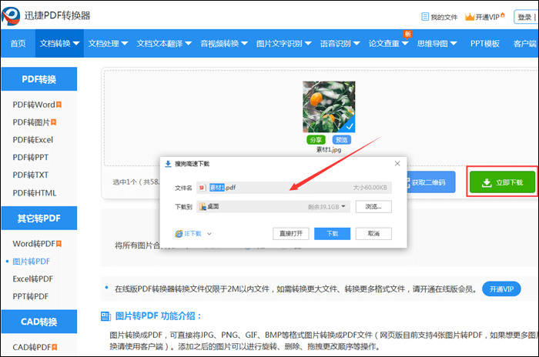Image resolution: width=539 pixels, height=357 pixels.
Task: Click the 开通VIP pill button below notice
Action: tap(501, 289)
